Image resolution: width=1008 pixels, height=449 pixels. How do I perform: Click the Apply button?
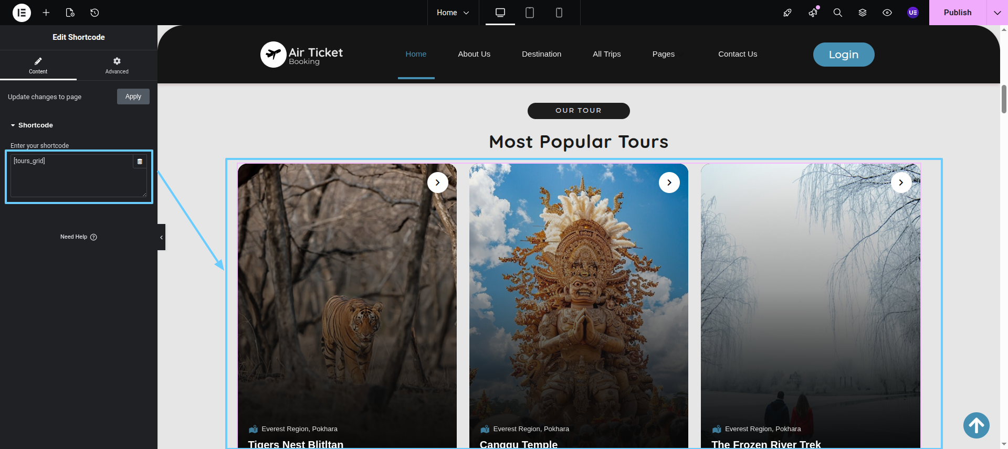pyautogui.click(x=133, y=97)
